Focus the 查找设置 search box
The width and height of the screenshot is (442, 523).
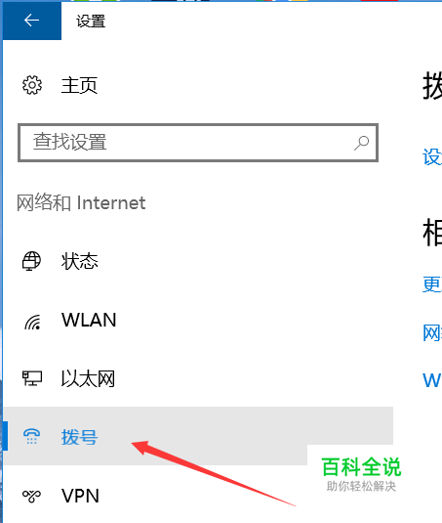click(198, 143)
